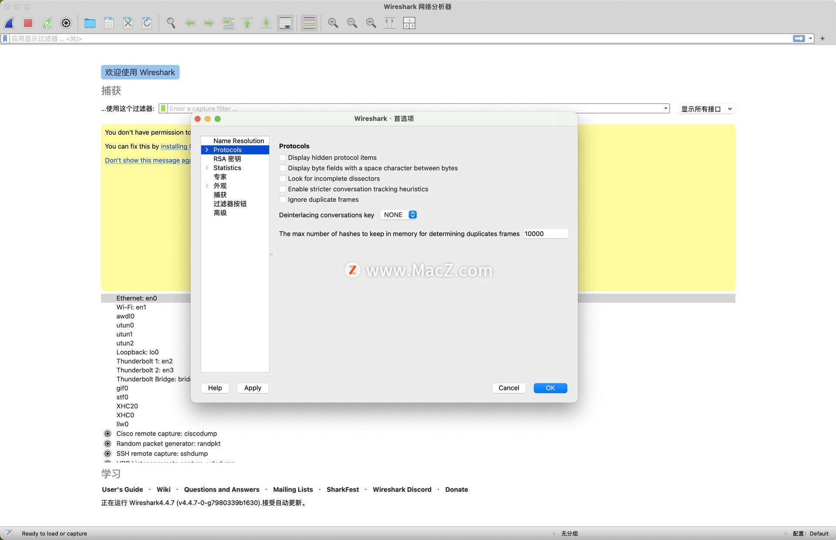Expand the 外观 tree item
The height and width of the screenshot is (540, 836).
point(207,186)
